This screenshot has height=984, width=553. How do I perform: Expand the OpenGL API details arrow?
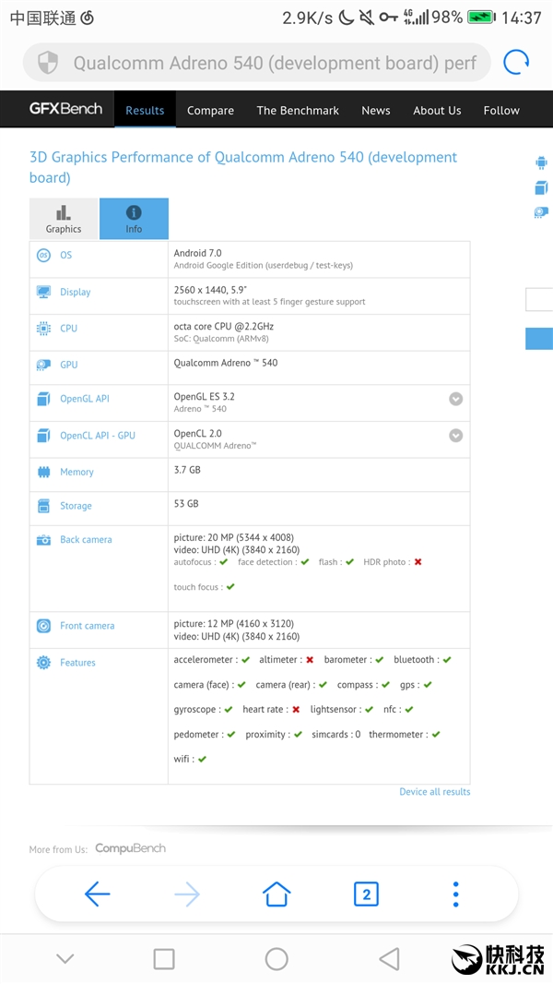(455, 400)
